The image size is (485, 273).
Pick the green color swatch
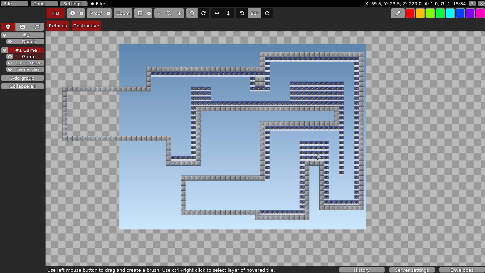pos(440,13)
